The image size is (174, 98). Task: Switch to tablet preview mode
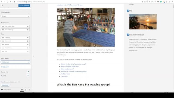tap(26, 90)
